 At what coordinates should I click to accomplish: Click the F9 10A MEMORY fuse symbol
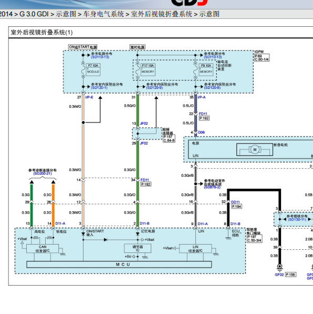point(206,69)
